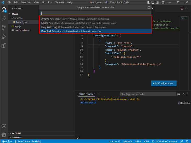The image size is (191, 143).
Task: Click the app.js:2 source link
Action: (184, 103)
